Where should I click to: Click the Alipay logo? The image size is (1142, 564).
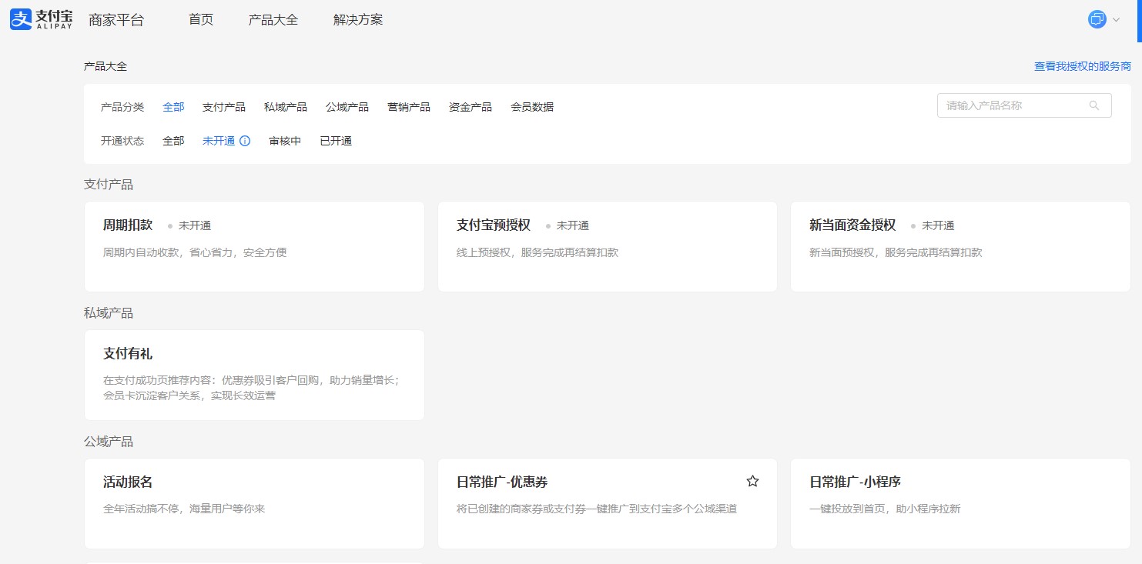point(42,19)
